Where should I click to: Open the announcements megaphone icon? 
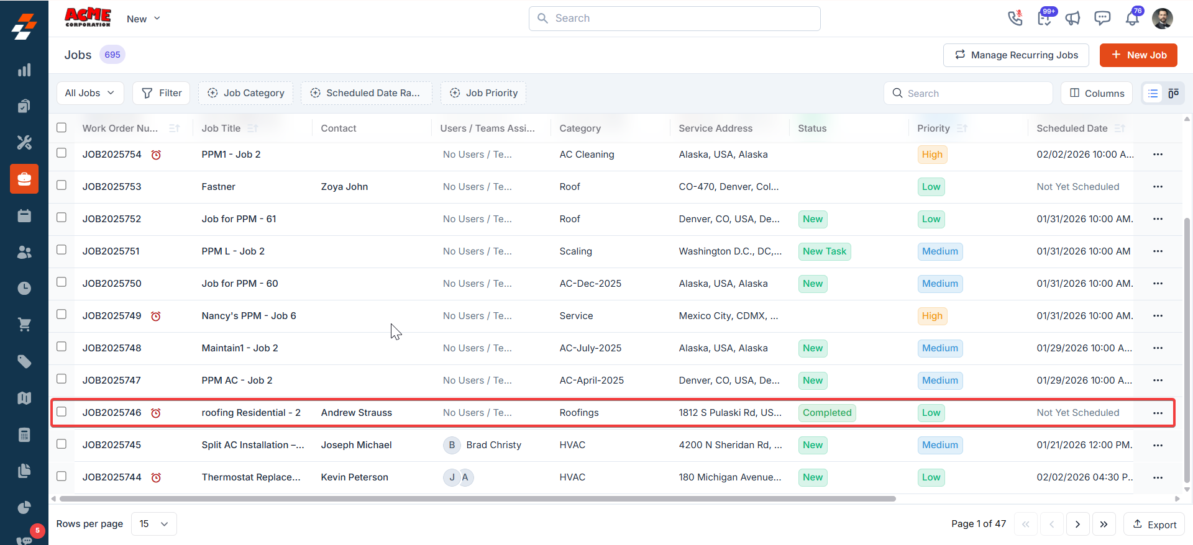pyautogui.click(x=1073, y=19)
